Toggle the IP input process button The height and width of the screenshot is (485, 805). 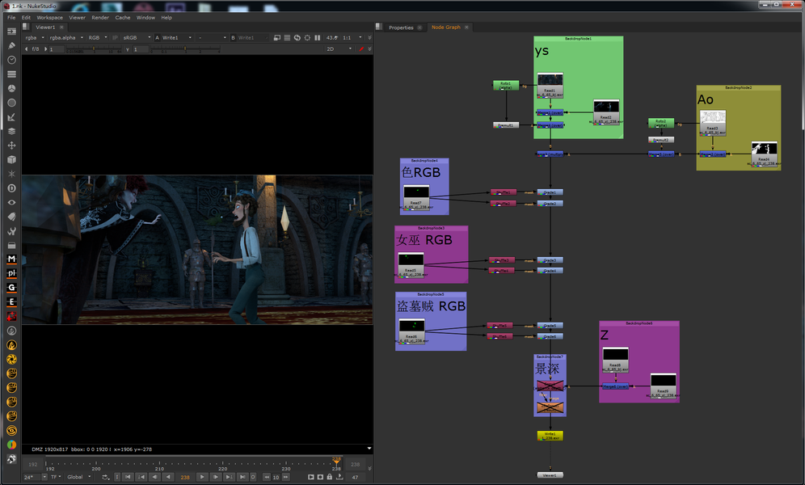click(115, 37)
